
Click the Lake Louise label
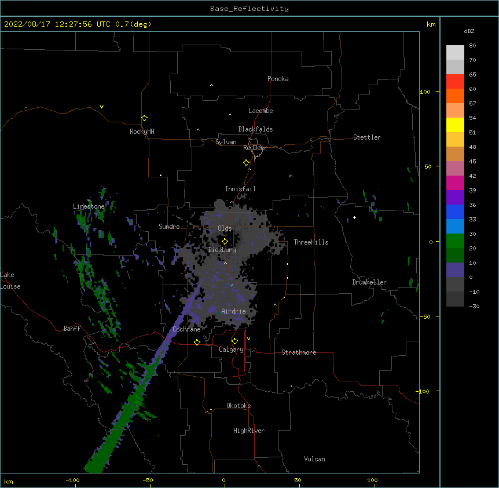pos(10,281)
